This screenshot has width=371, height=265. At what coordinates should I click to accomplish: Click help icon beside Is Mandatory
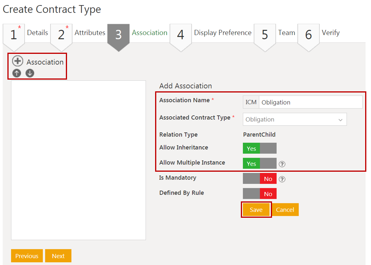282,179
